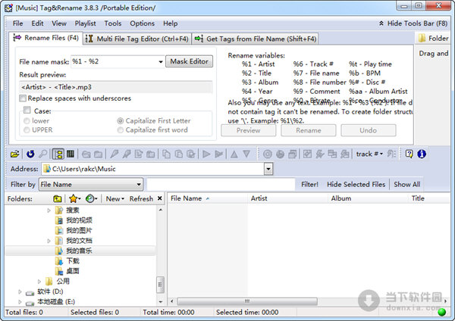The width and height of the screenshot is (455, 321).
Task: Click the filter text input field
Action: 221,185
